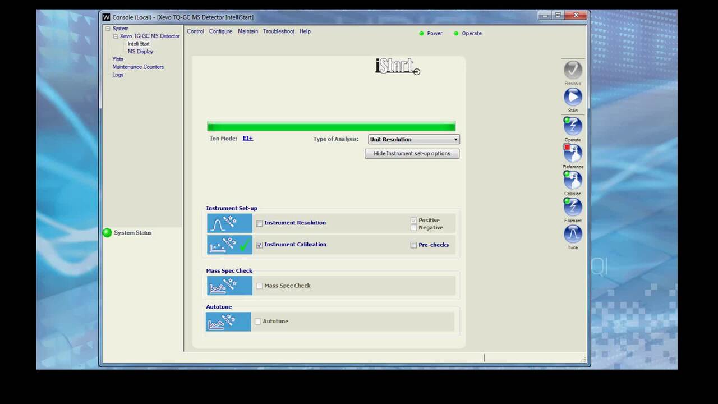This screenshot has height=404, width=718.
Task: Click the EI+ ion mode link
Action: pyautogui.click(x=247, y=139)
